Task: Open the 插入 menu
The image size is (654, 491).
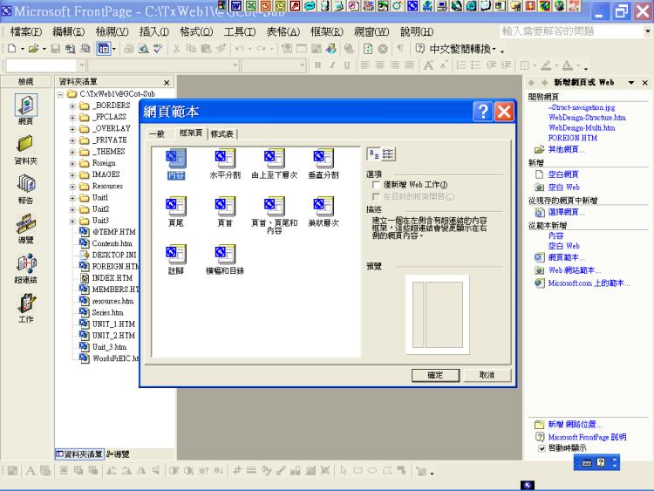Action: pyautogui.click(x=153, y=31)
